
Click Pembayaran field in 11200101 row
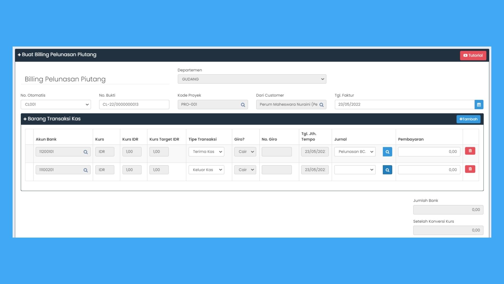[429, 152]
